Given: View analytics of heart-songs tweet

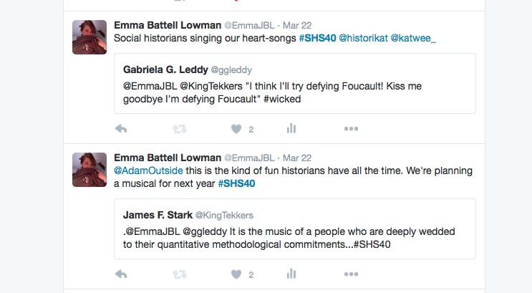Looking at the screenshot, I should click(291, 128).
